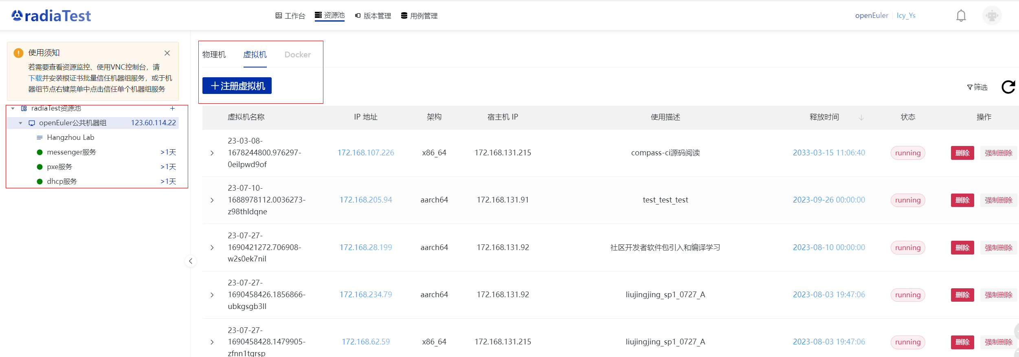Click the 下载 certificate link
This screenshot has height=357, width=1019.
[35, 78]
